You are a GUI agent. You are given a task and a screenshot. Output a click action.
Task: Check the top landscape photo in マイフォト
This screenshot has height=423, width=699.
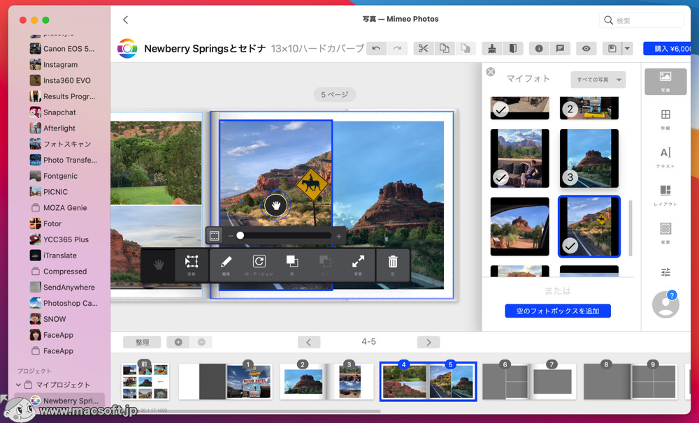click(x=501, y=109)
